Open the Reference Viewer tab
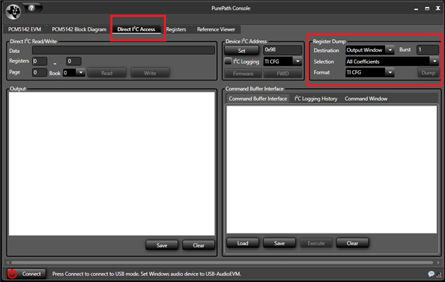The width and height of the screenshot is (445, 282). click(x=216, y=29)
